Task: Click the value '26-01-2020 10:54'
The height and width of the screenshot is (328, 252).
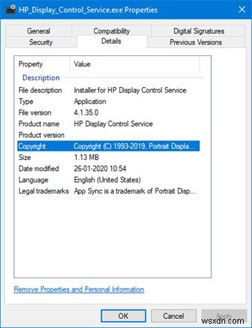Action: coord(100,169)
